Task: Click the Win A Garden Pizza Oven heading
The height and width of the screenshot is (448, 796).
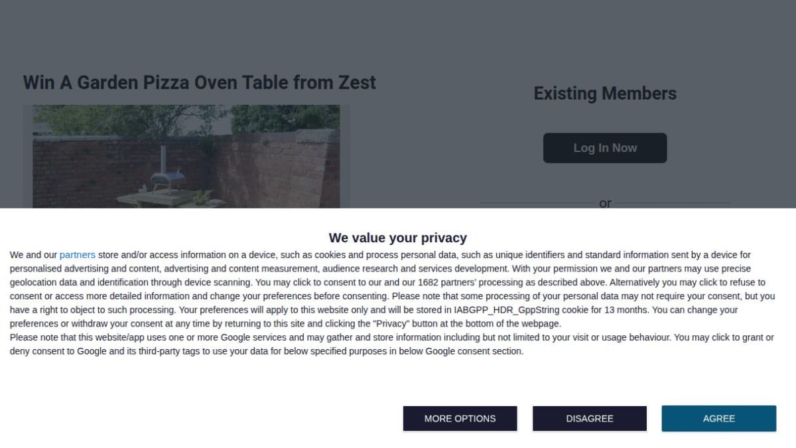Action: 200,82
